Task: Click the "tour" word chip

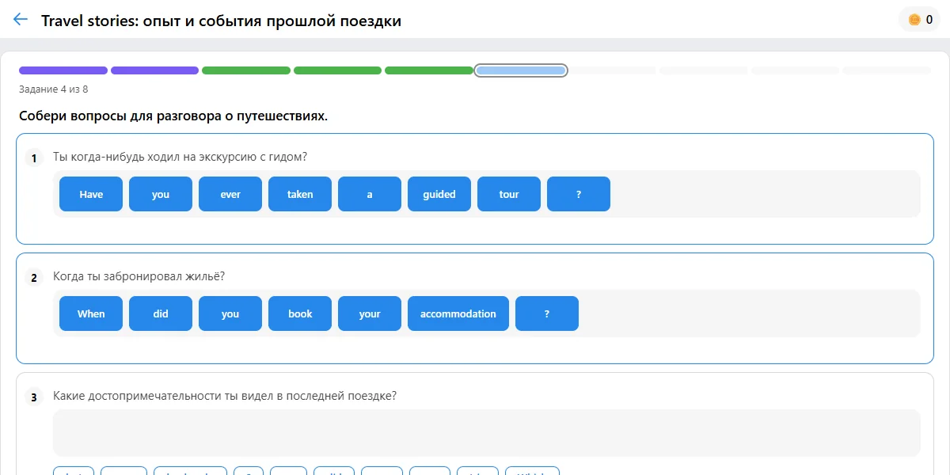Action: [509, 194]
